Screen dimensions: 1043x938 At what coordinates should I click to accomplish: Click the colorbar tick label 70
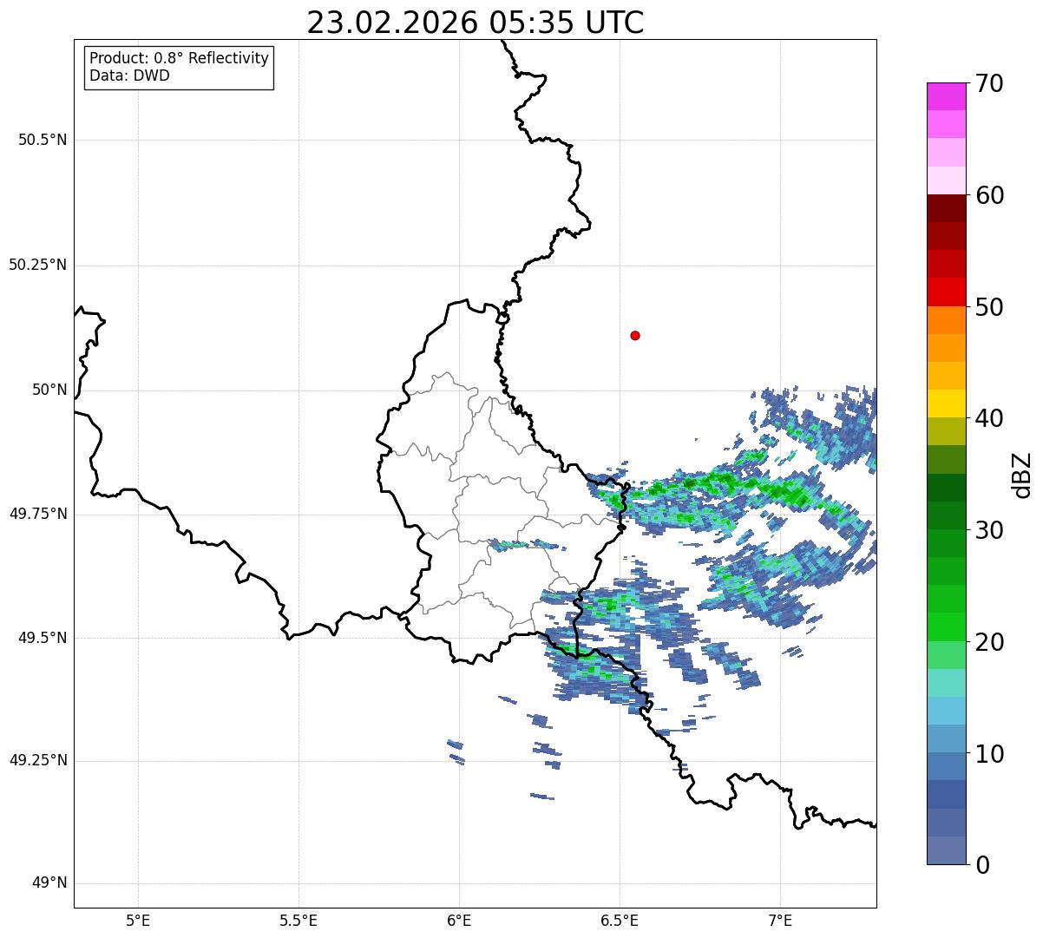(989, 83)
